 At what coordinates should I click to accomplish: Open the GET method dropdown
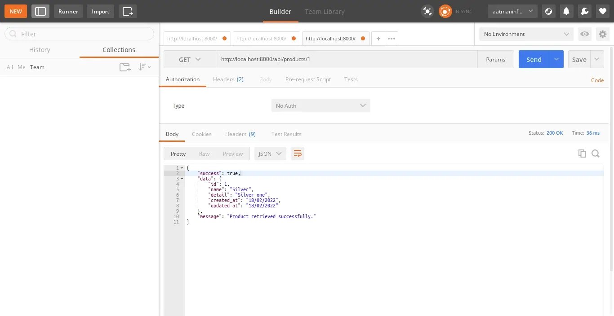pos(190,59)
